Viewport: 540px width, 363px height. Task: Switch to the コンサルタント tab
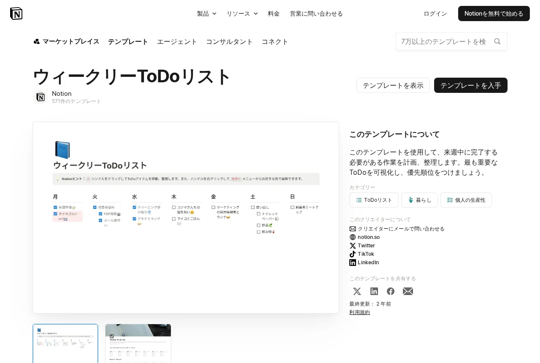click(229, 41)
